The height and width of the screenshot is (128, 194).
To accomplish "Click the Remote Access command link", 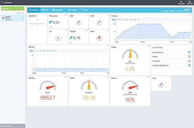I will (x=158, y=52).
